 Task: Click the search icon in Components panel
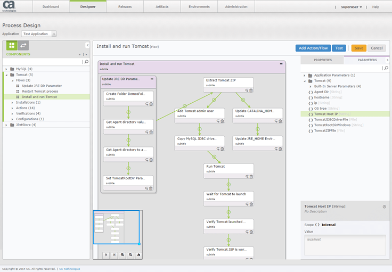pyautogui.click(x=86, y=62)
